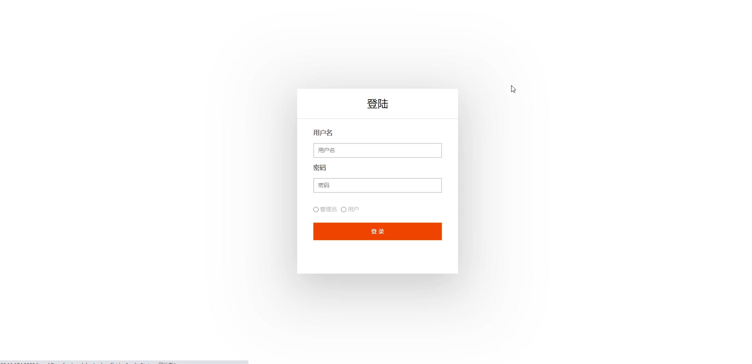The image size is (752, 364).
Task: Click empty white area below 登录 button
Action: [377, 257]
